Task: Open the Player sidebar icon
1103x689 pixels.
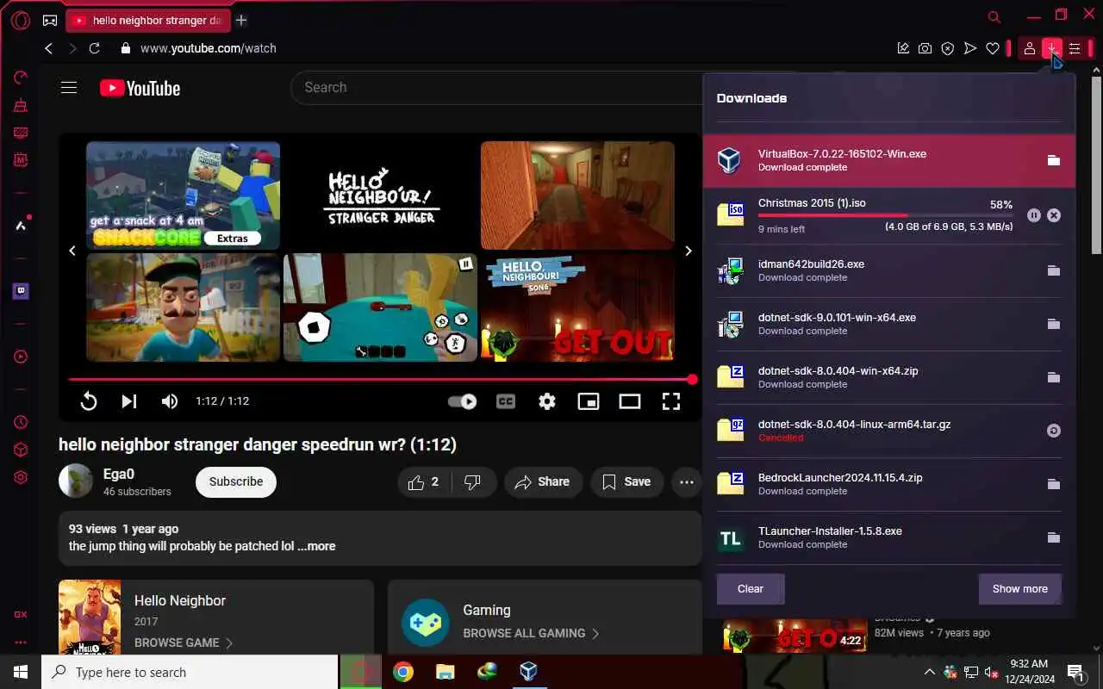Action: [x=21, y=357]
